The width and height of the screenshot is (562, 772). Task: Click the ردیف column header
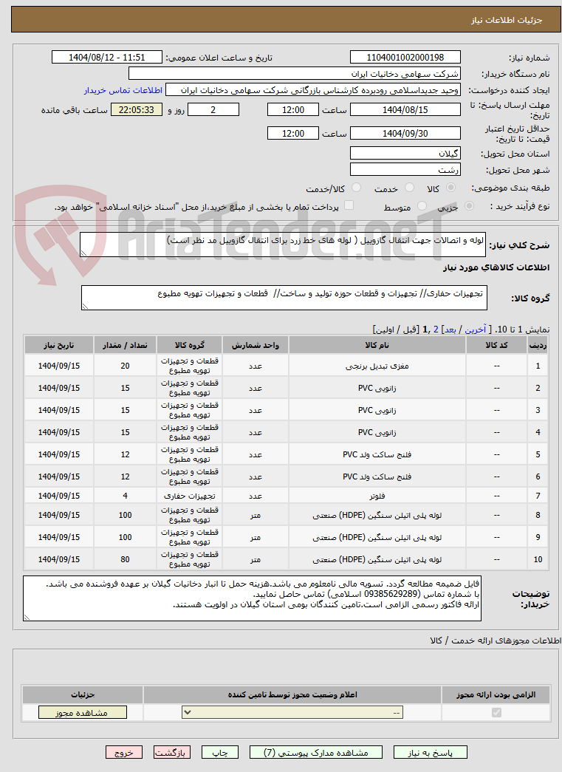click(x=538, y=345)
